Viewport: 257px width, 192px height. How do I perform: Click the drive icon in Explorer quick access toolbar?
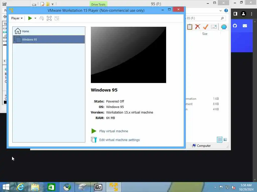pos(34,4)
